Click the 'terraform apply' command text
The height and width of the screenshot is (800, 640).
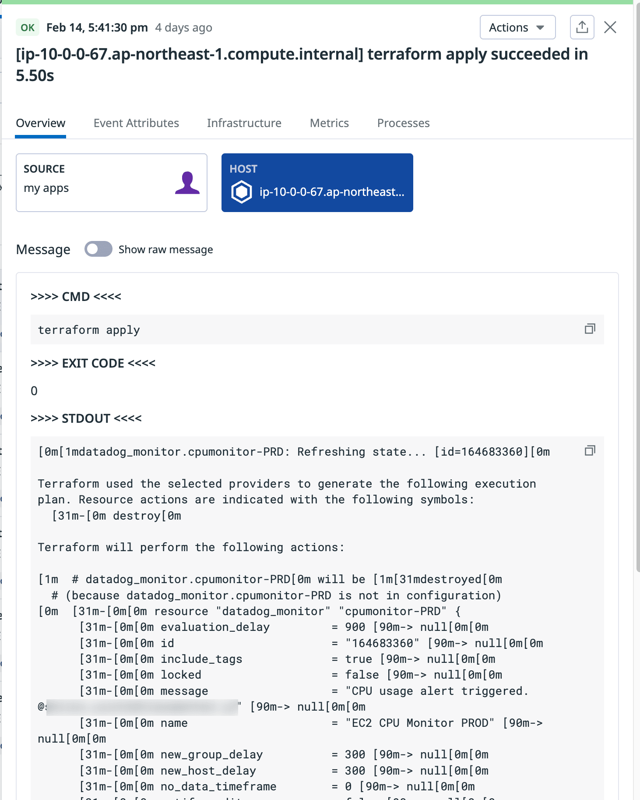pos(89,330)
